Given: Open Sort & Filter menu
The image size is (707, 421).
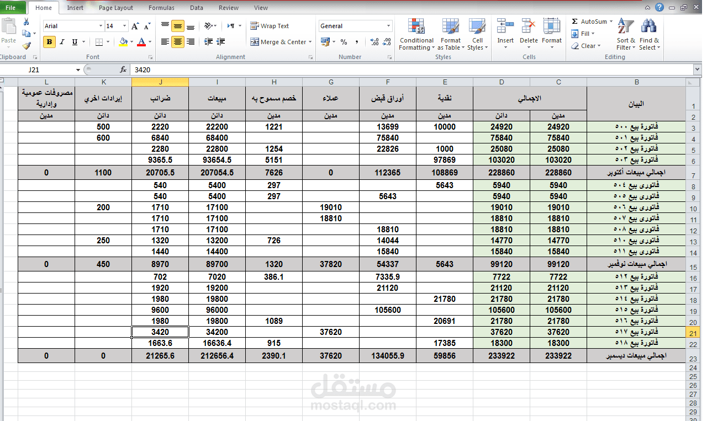Looking at the screenshot, I should point(626,34).
